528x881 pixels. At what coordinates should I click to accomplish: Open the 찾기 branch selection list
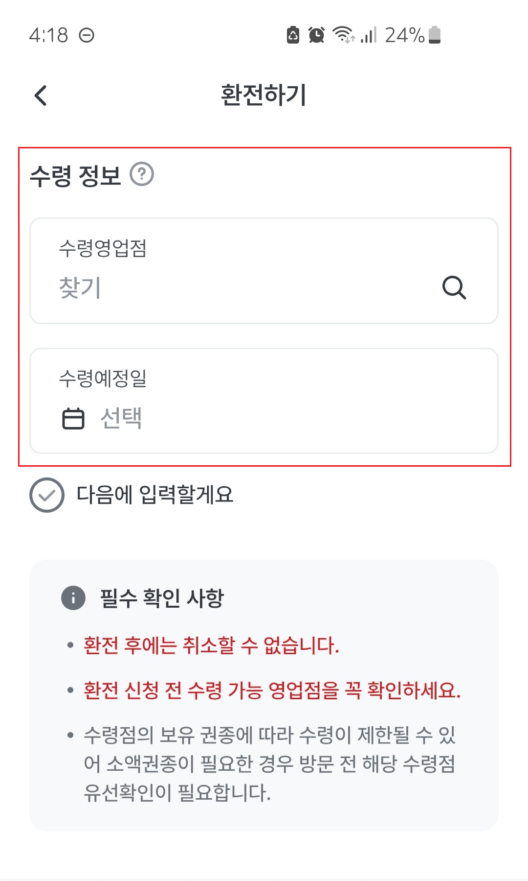[x=81, y=289]
